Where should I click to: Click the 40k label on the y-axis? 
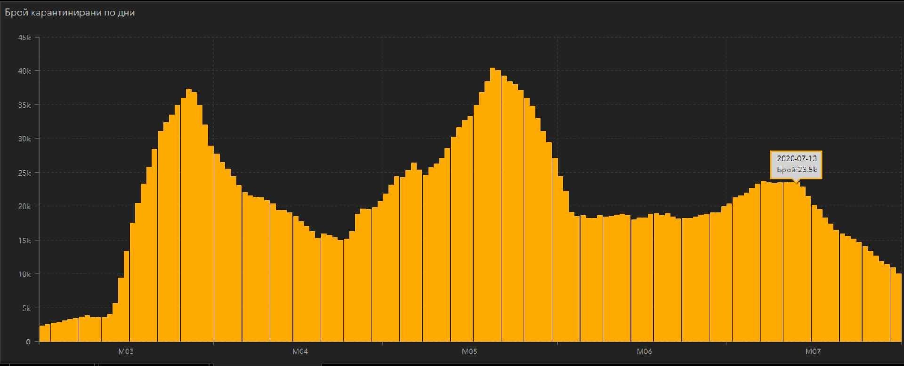(24, 71)
